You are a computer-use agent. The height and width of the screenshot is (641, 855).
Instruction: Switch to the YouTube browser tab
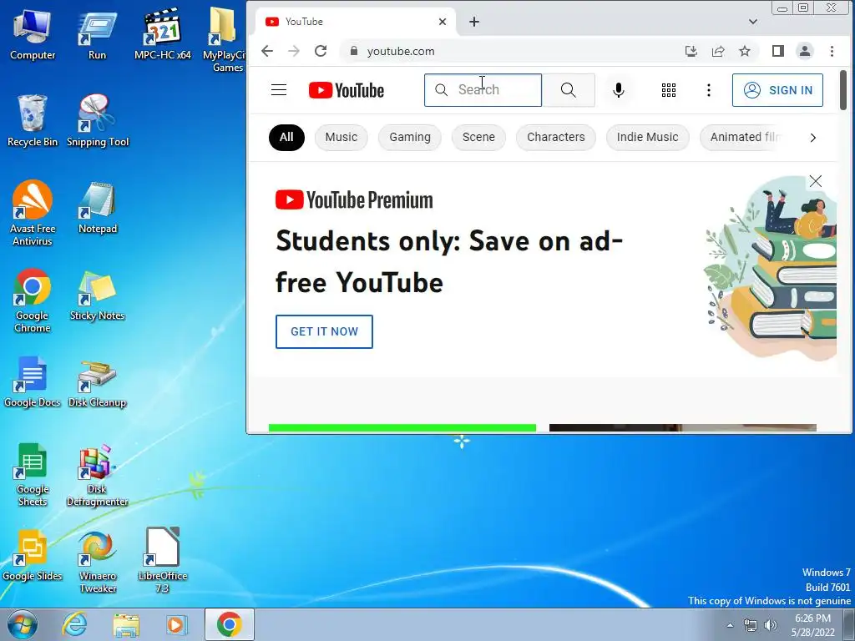[354, 22]
